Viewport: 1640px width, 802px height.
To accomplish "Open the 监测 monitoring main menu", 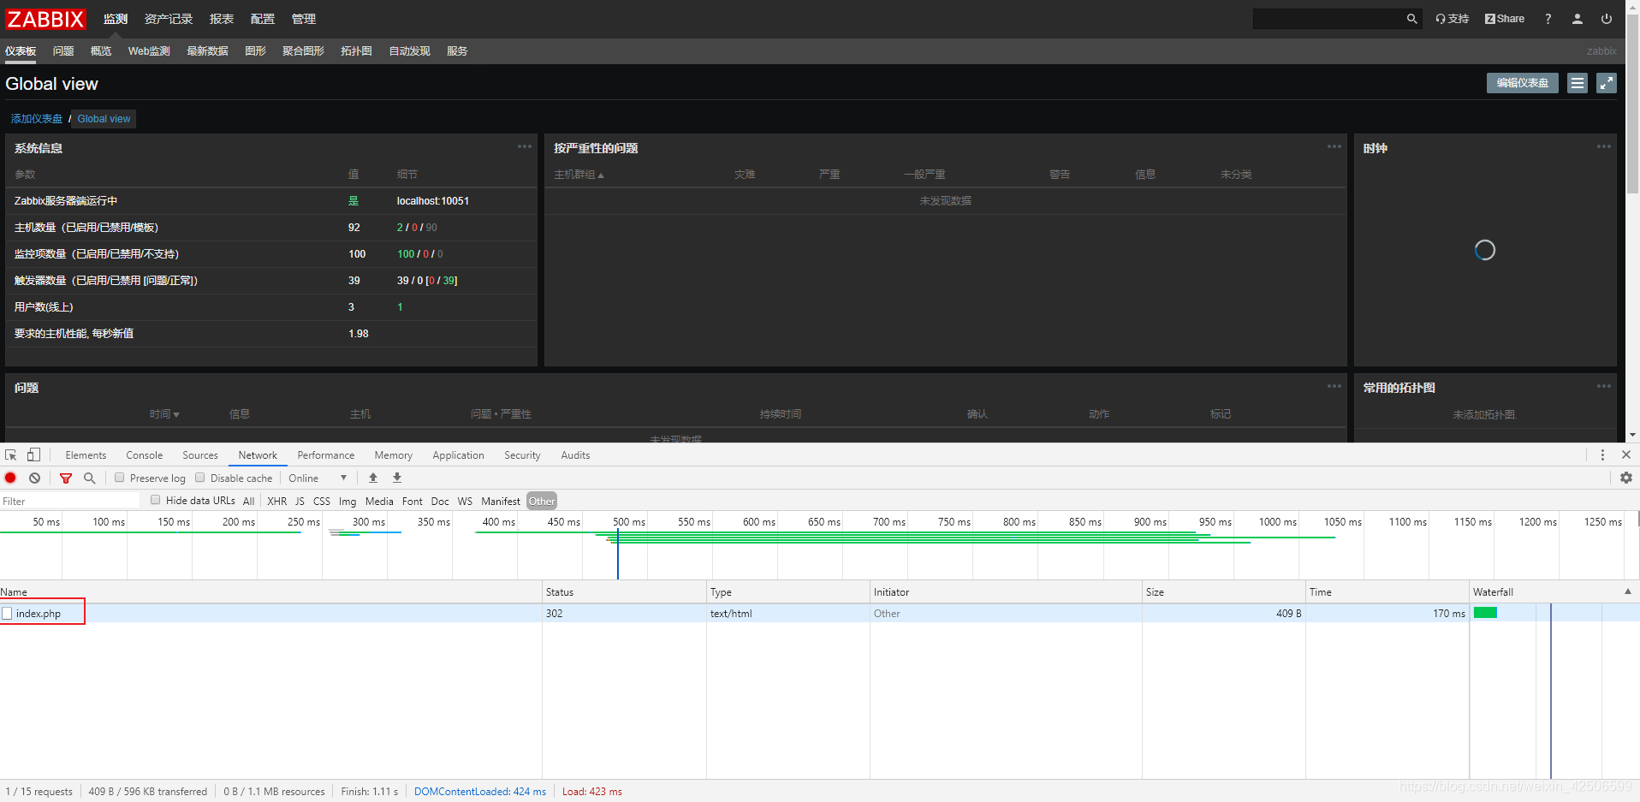I will point(116,19).
